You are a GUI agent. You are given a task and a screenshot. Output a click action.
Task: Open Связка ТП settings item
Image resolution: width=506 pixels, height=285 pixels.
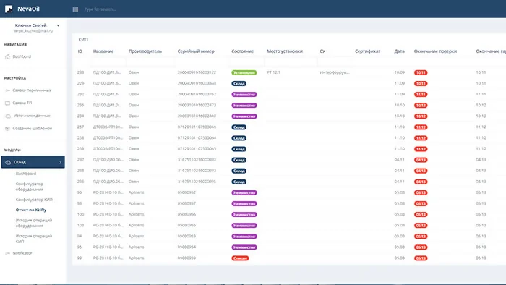point(22,103)
